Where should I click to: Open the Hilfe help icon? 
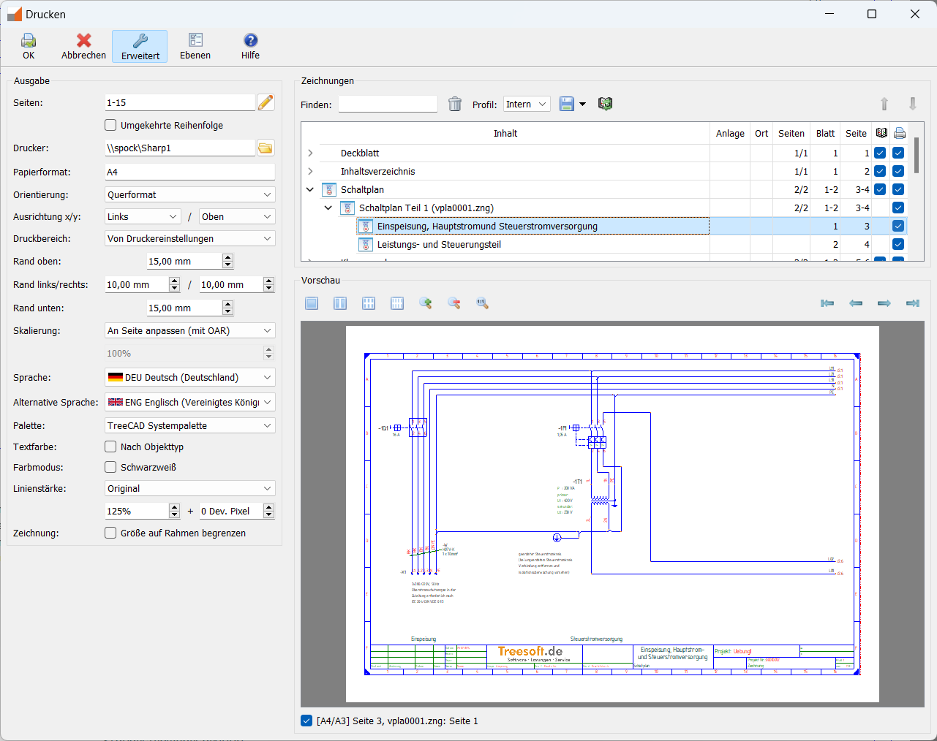point(250,41)
